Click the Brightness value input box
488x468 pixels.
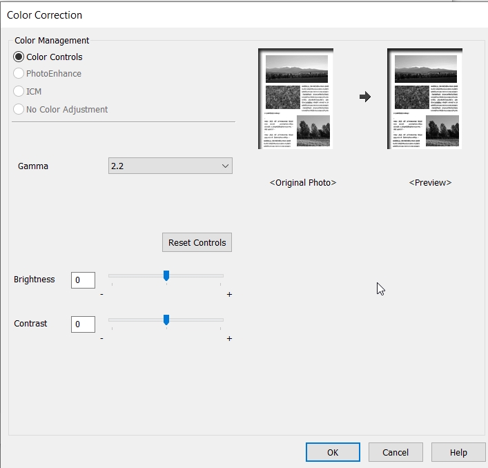[x=83, y=280]
